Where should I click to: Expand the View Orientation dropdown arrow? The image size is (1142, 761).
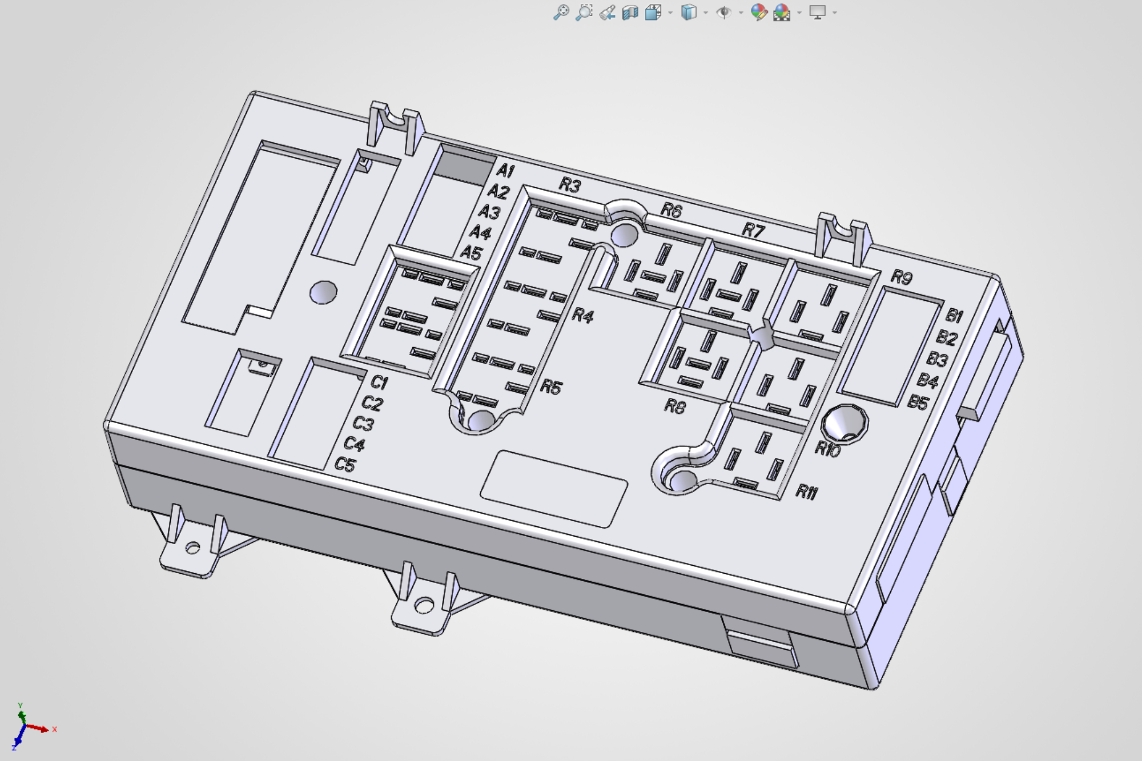point(670,13)
